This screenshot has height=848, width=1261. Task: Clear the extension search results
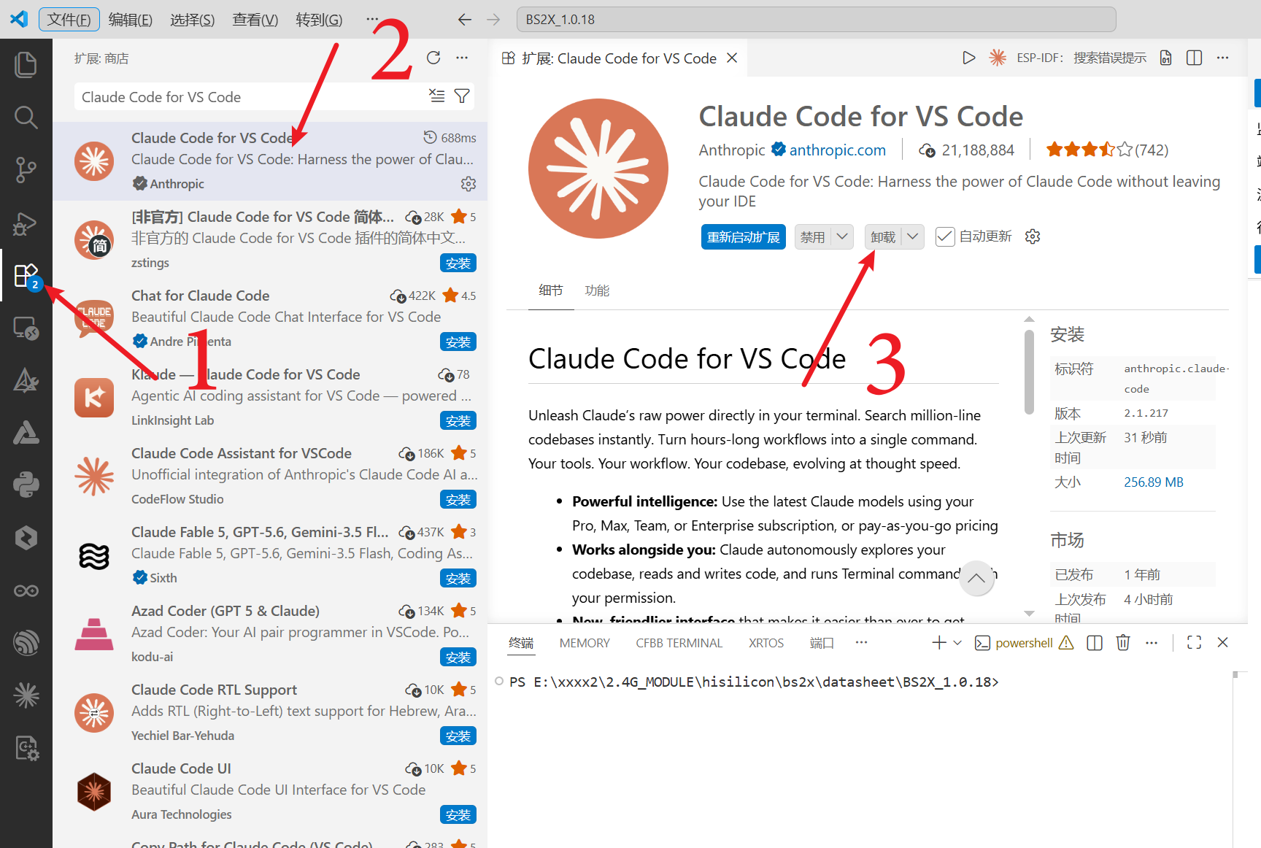coord(436,96)
